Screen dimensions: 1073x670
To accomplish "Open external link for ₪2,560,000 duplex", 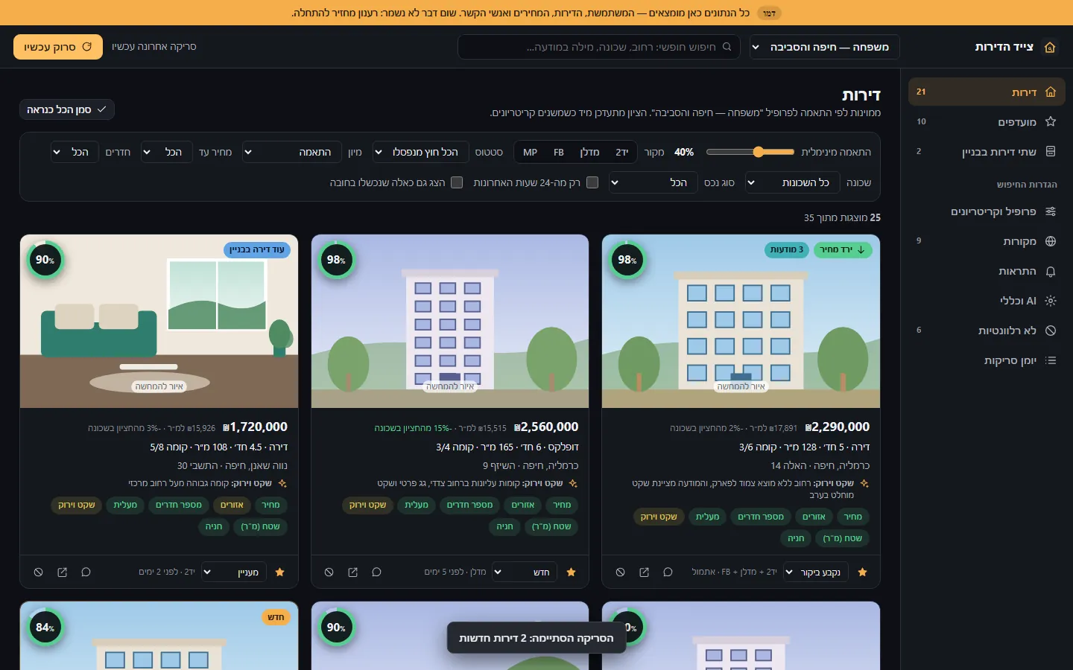I will (353, 572).
